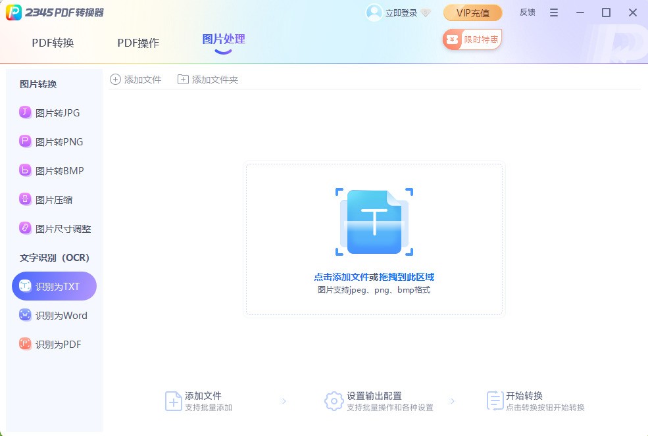Open the hamburger menu

[553, 12]
